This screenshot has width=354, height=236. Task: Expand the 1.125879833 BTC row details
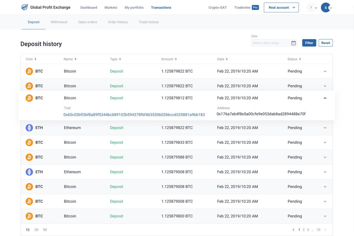coord(325,143)
